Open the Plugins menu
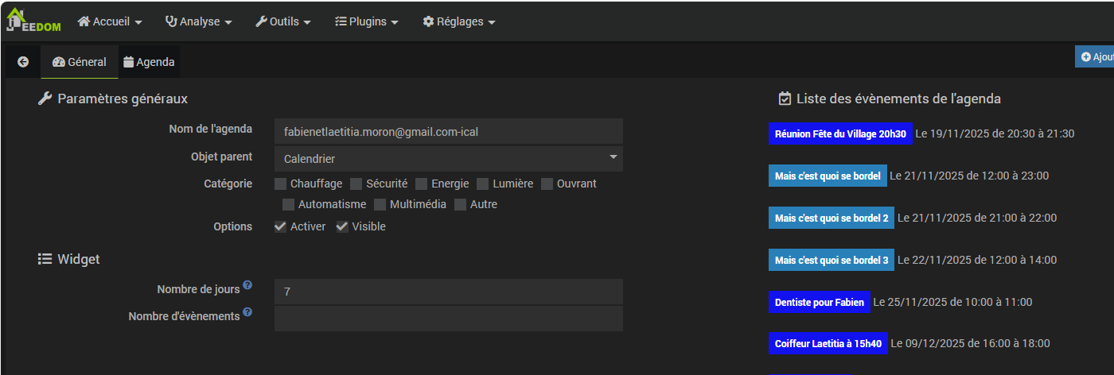Image resolution: width=1114 pixels, height=375 pixels. [x=367, y=21]
